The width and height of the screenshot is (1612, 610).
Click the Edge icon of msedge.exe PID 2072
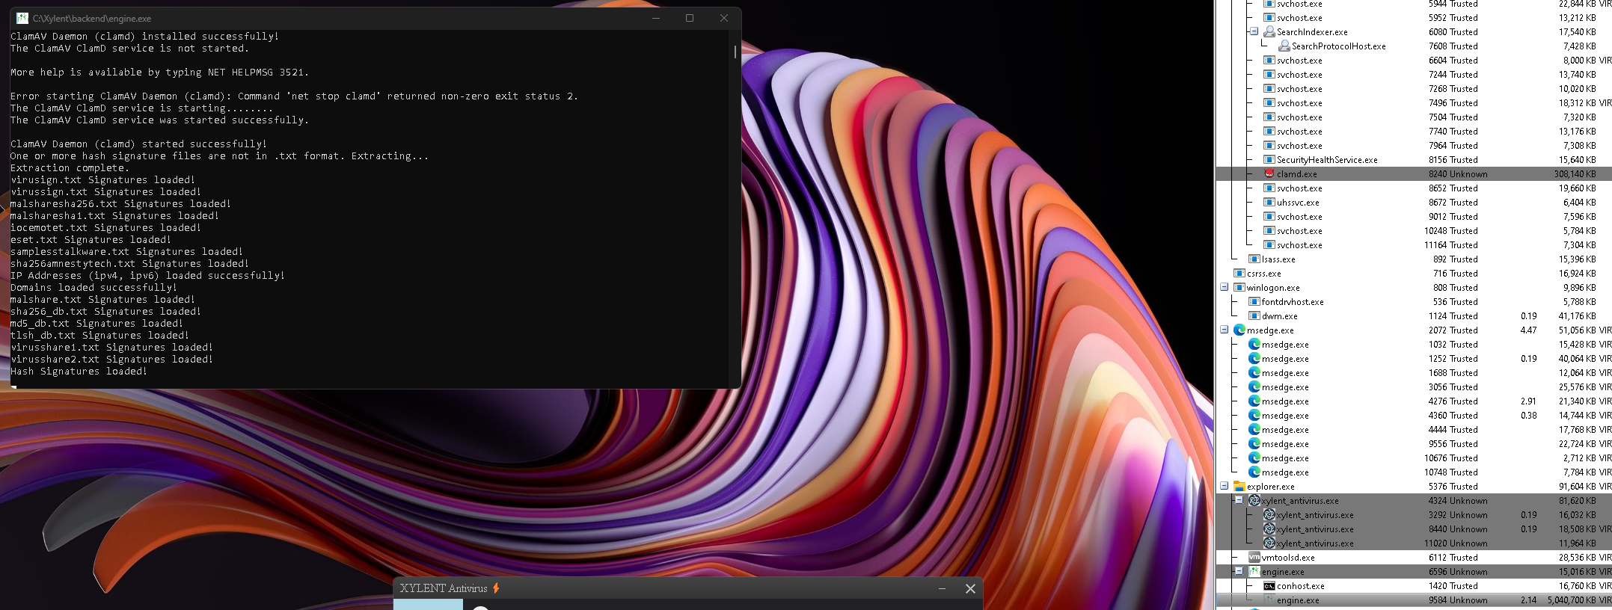click(x=1239, y=330)
